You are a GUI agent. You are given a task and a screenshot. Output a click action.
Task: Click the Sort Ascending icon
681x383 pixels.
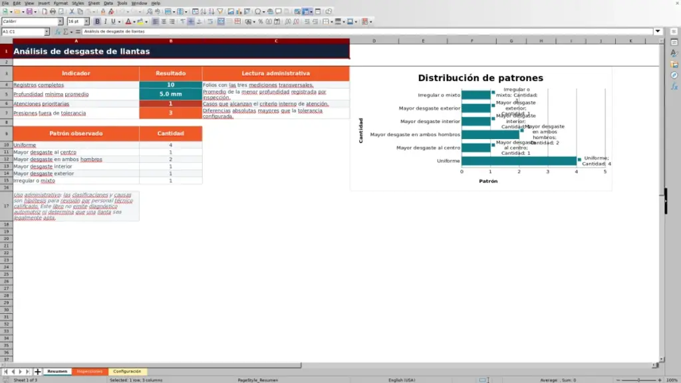tap(204, 12)
